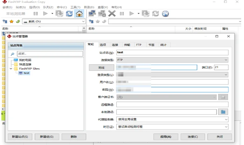Click the magnifier search icon in site list
The image size is (244, 145).
click(13, 54)
